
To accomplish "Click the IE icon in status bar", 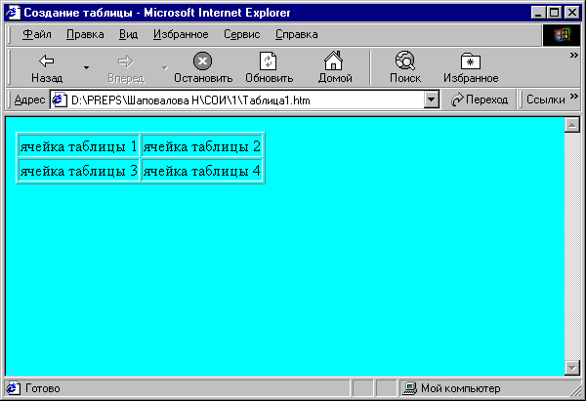I will coord(13,388).
